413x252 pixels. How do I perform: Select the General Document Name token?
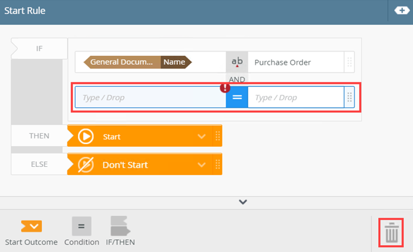point(137,62)
